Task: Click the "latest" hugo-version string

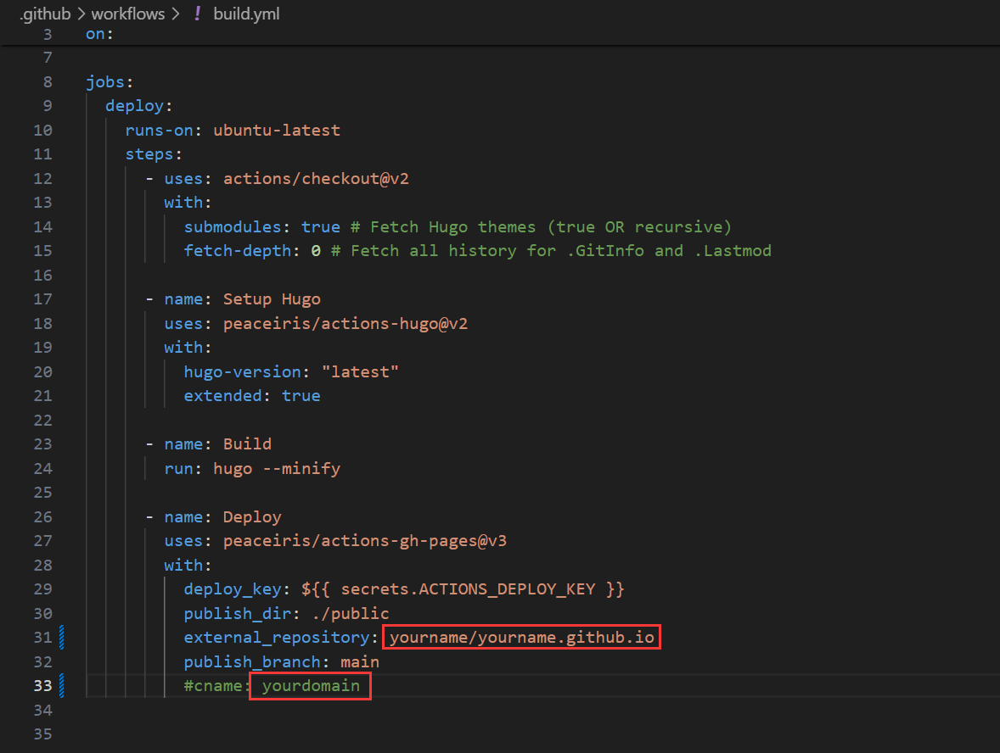Action: [360, 371]
